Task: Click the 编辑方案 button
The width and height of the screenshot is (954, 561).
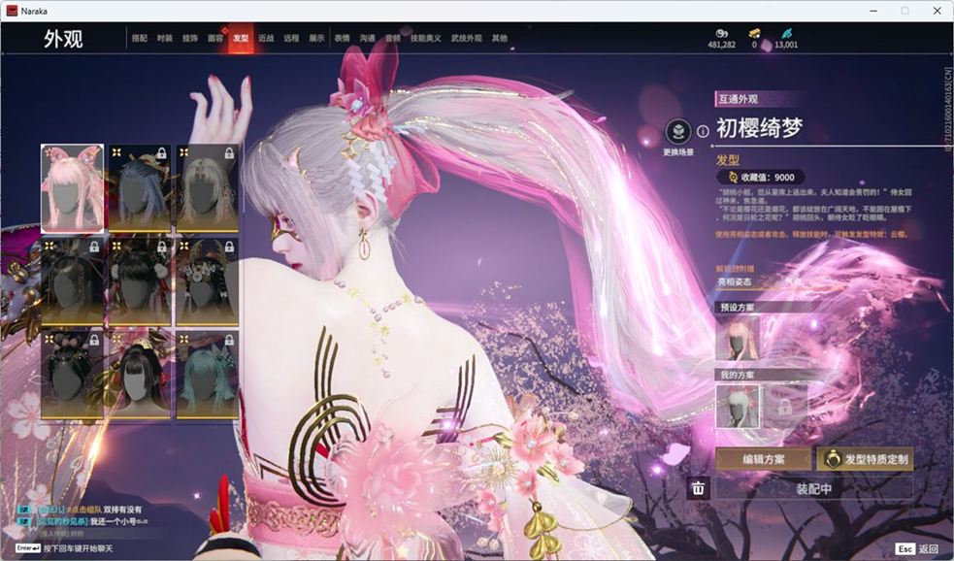Action: [764, 459]
